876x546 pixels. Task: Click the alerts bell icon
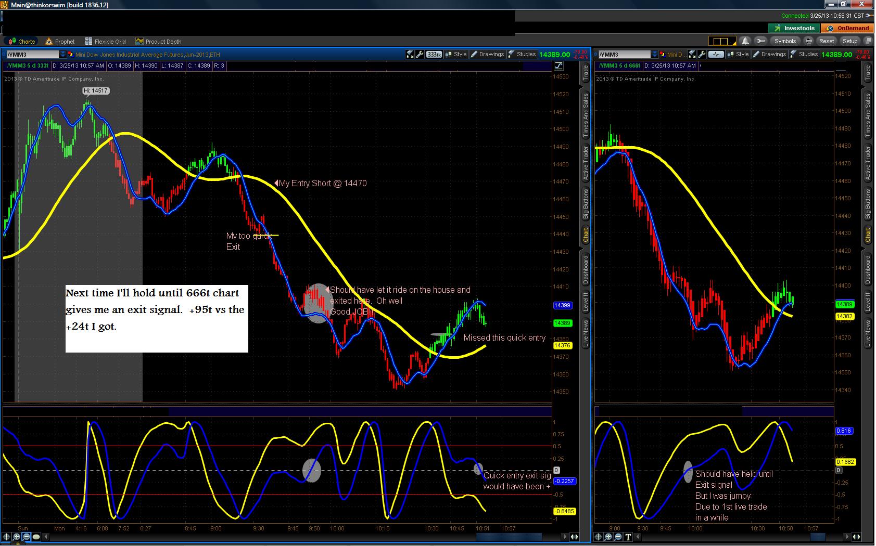[x=745, y=41]
